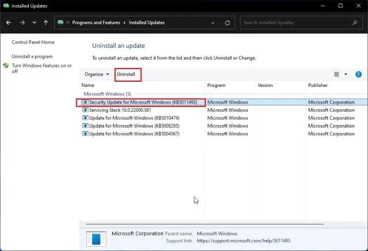Go up one folder level
This screenshot has width=368, height=251.
(45, 23)
